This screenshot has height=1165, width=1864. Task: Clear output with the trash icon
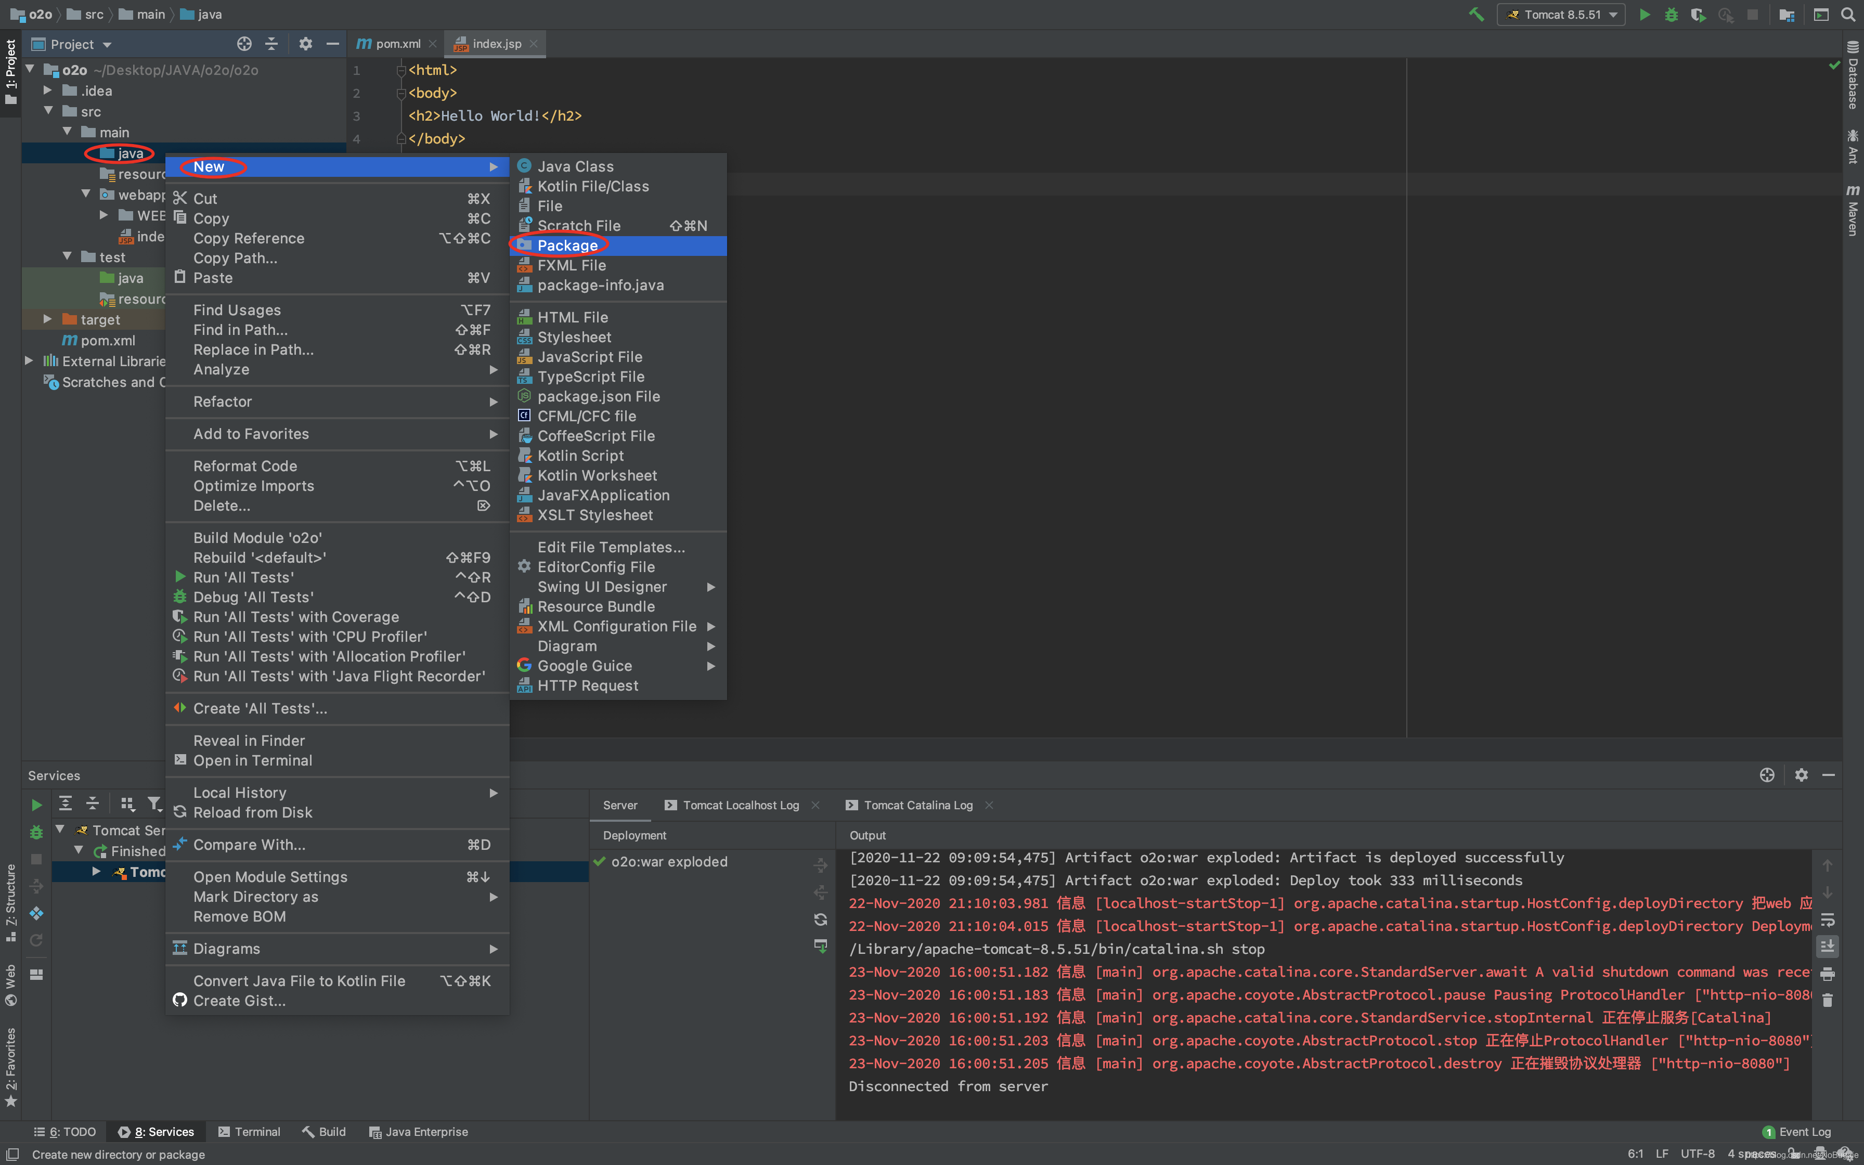1827,1000
